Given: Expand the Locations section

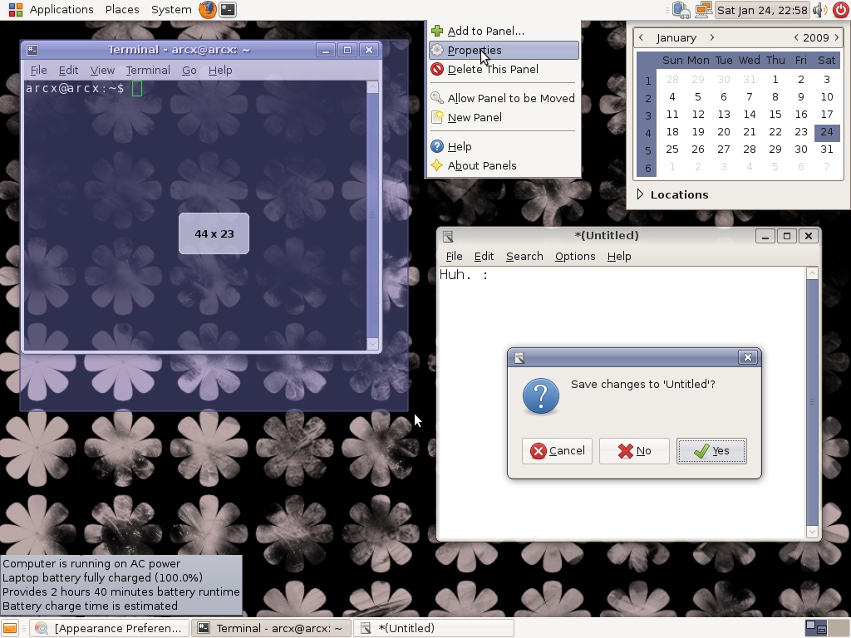Looking at the screenshot, I should 673,194.
